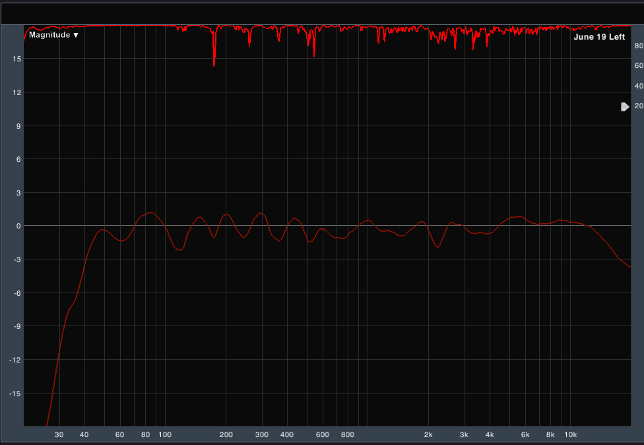Click the 80 label on coherence scale
Screen dimensions: 644x445
[x=638, y=46]
